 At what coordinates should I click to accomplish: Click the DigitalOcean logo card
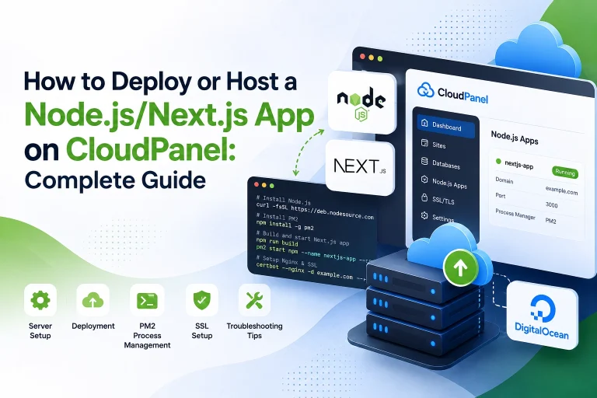click(x=541, y=316)
